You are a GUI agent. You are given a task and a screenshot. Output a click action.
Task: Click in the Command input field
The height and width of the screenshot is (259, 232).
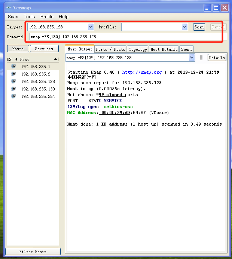(128, 37)
